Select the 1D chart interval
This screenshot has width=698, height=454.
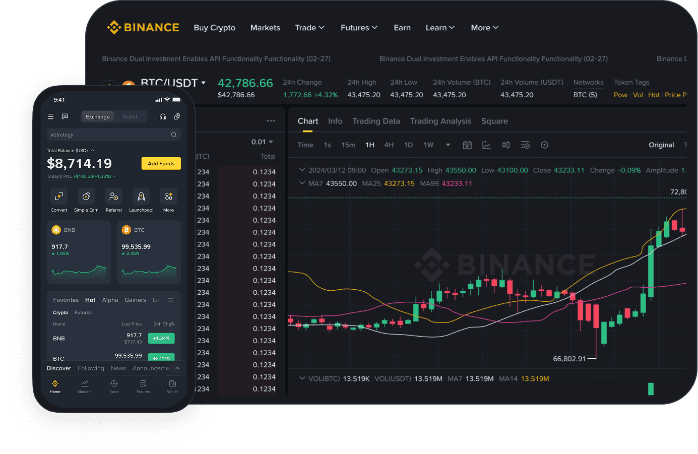408,145
